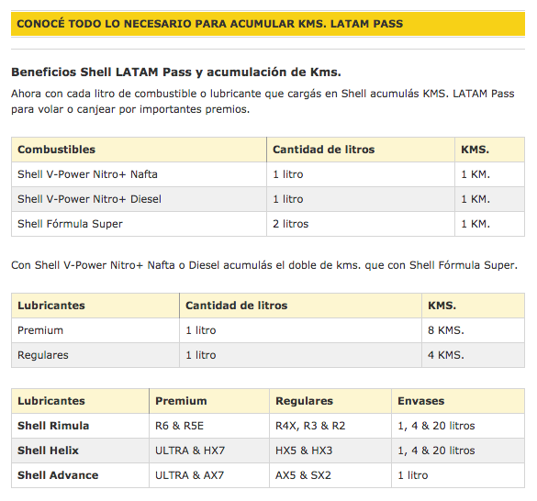Screen dimensions: 537x501
Task: Click the 'Premium' column header in the bottom table
Action: click(x=209, y=401)
